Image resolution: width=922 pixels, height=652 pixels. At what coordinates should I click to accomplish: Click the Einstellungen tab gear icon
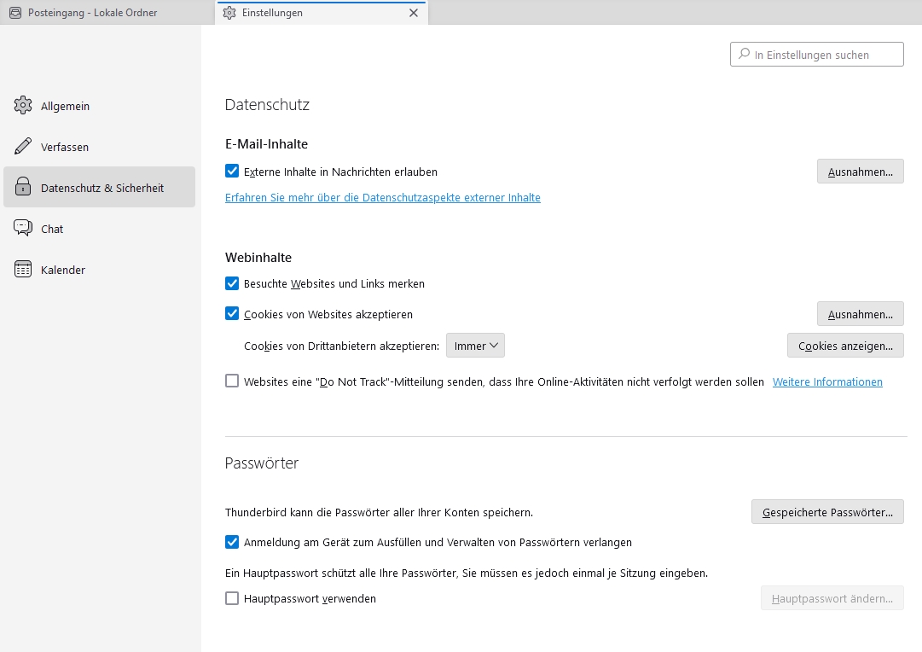coord(229,13)
